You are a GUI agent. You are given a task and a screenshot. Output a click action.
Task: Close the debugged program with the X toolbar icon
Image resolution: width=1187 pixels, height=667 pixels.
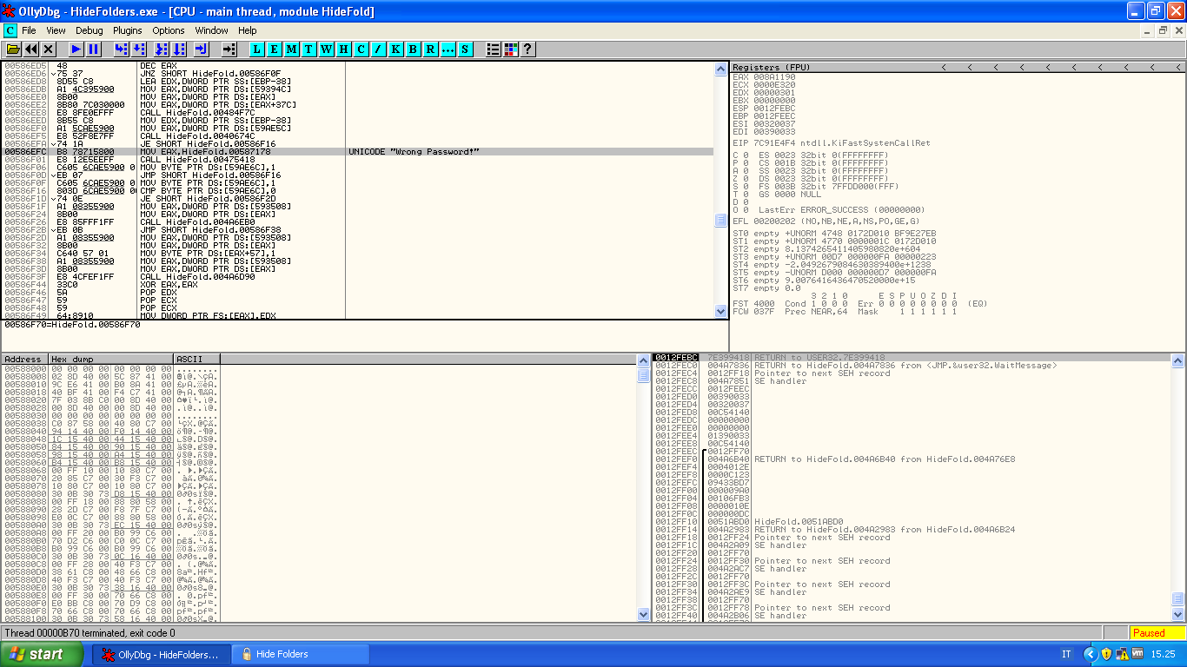[x=49, y=50]
